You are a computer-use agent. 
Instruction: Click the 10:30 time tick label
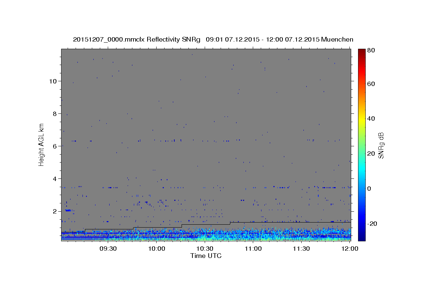click(x=205, y=249)
